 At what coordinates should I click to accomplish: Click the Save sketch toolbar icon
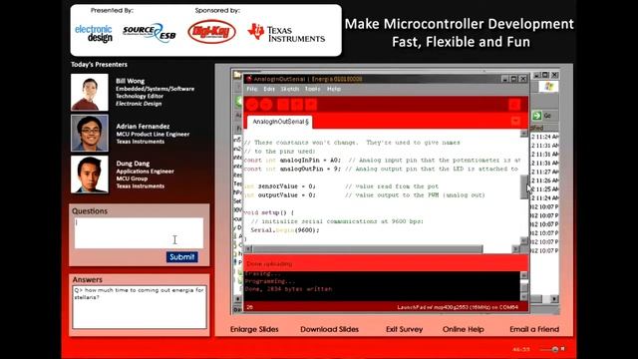click(311, 105)
